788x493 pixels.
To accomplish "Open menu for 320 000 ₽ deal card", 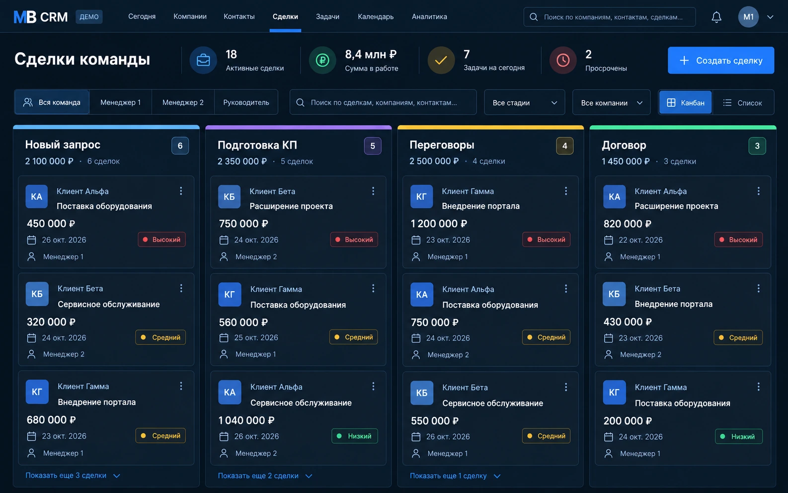I will (181, 288).
